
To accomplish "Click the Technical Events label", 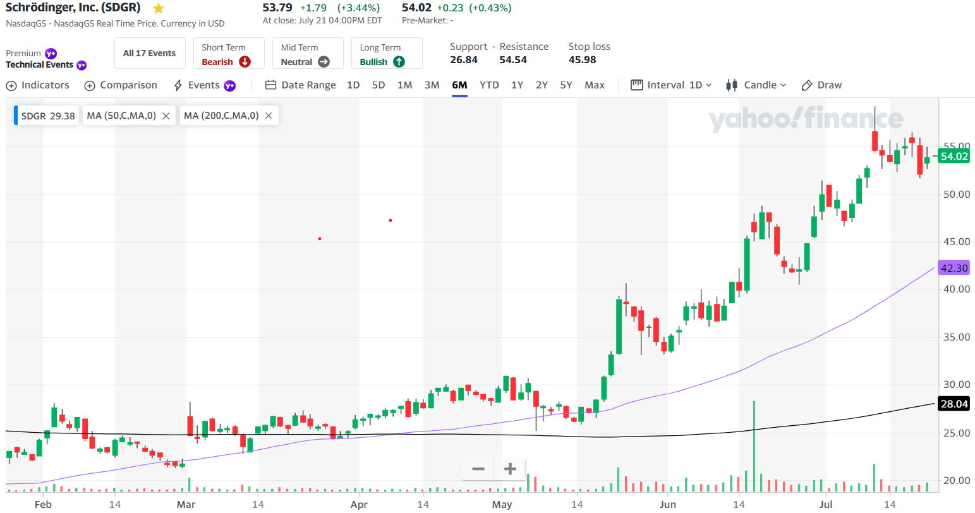I will [40, 65].
